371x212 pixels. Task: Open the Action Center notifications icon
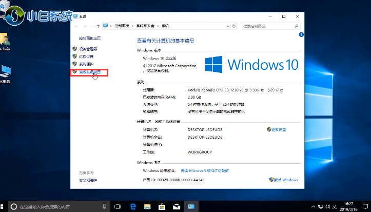pyautogui.click(x=365, y=206)
